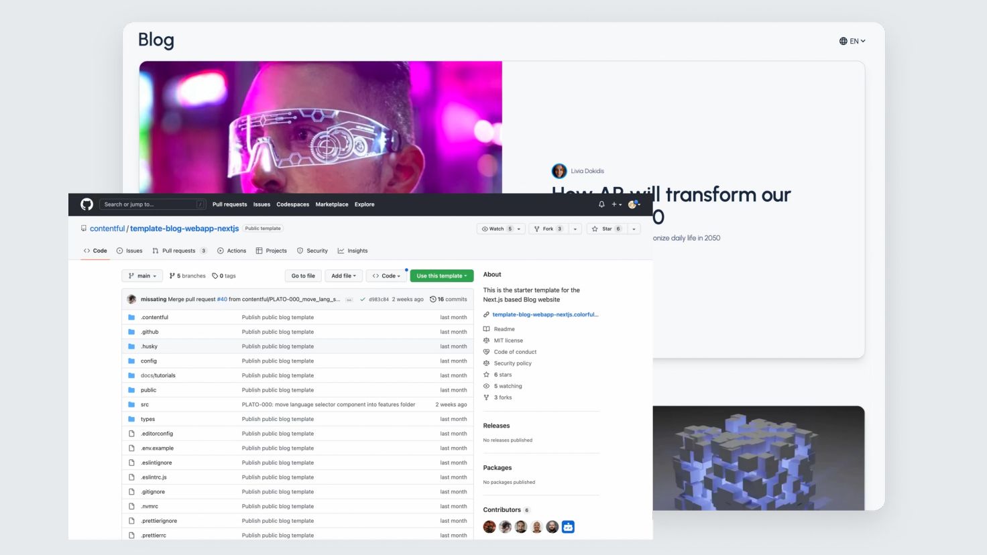The height and width of the screenshot is (555, 987).
Task: Open the .eslintrc.js file
Action: (154, 477)
